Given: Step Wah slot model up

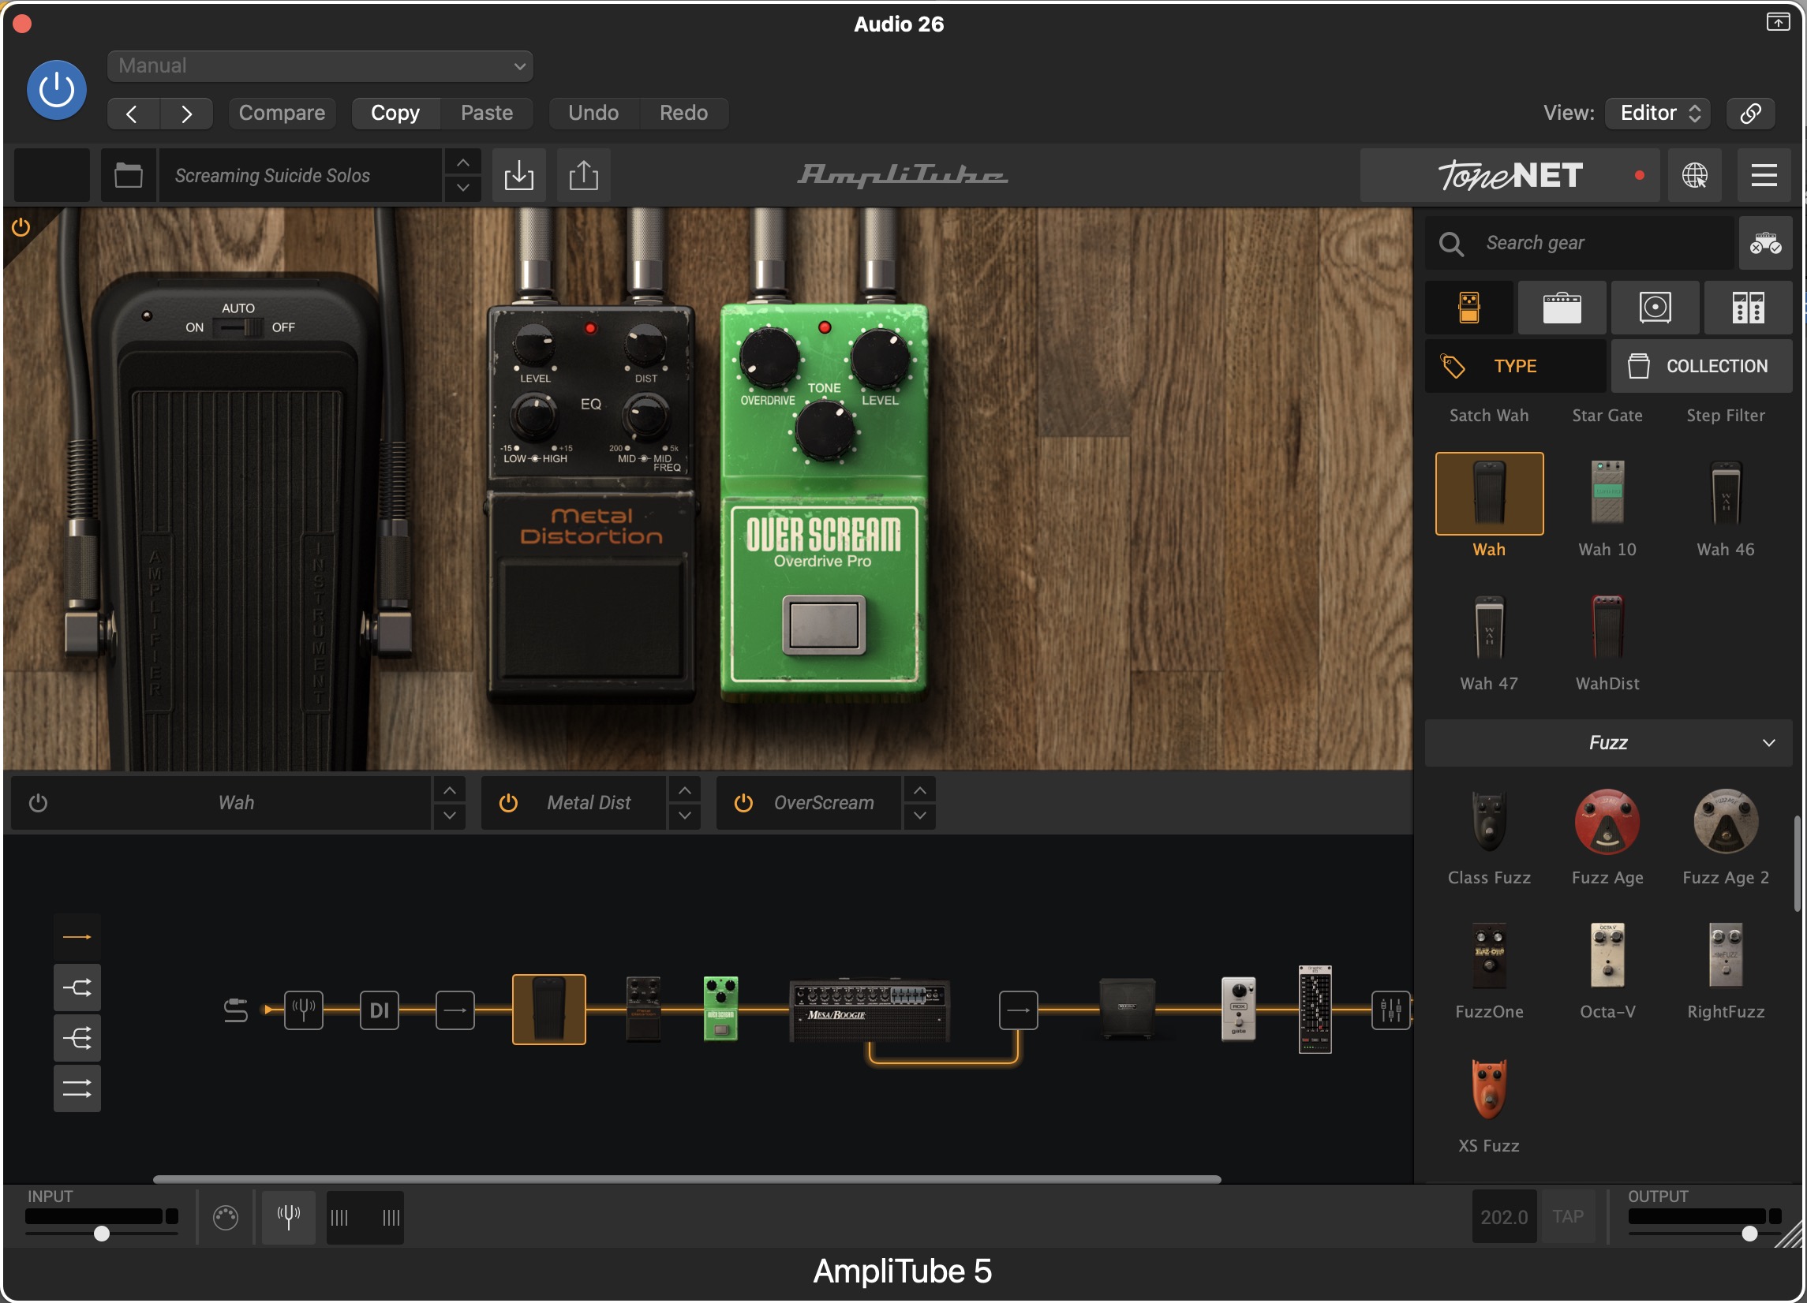Looking at the screenshot, I should click(449, 790).
